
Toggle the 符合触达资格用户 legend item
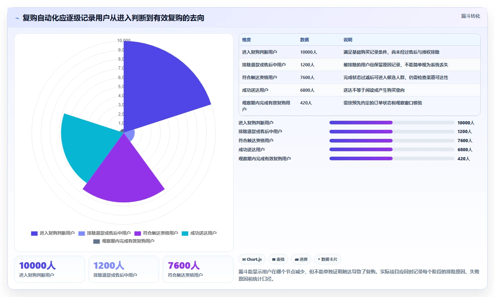[x=156, y=233]
